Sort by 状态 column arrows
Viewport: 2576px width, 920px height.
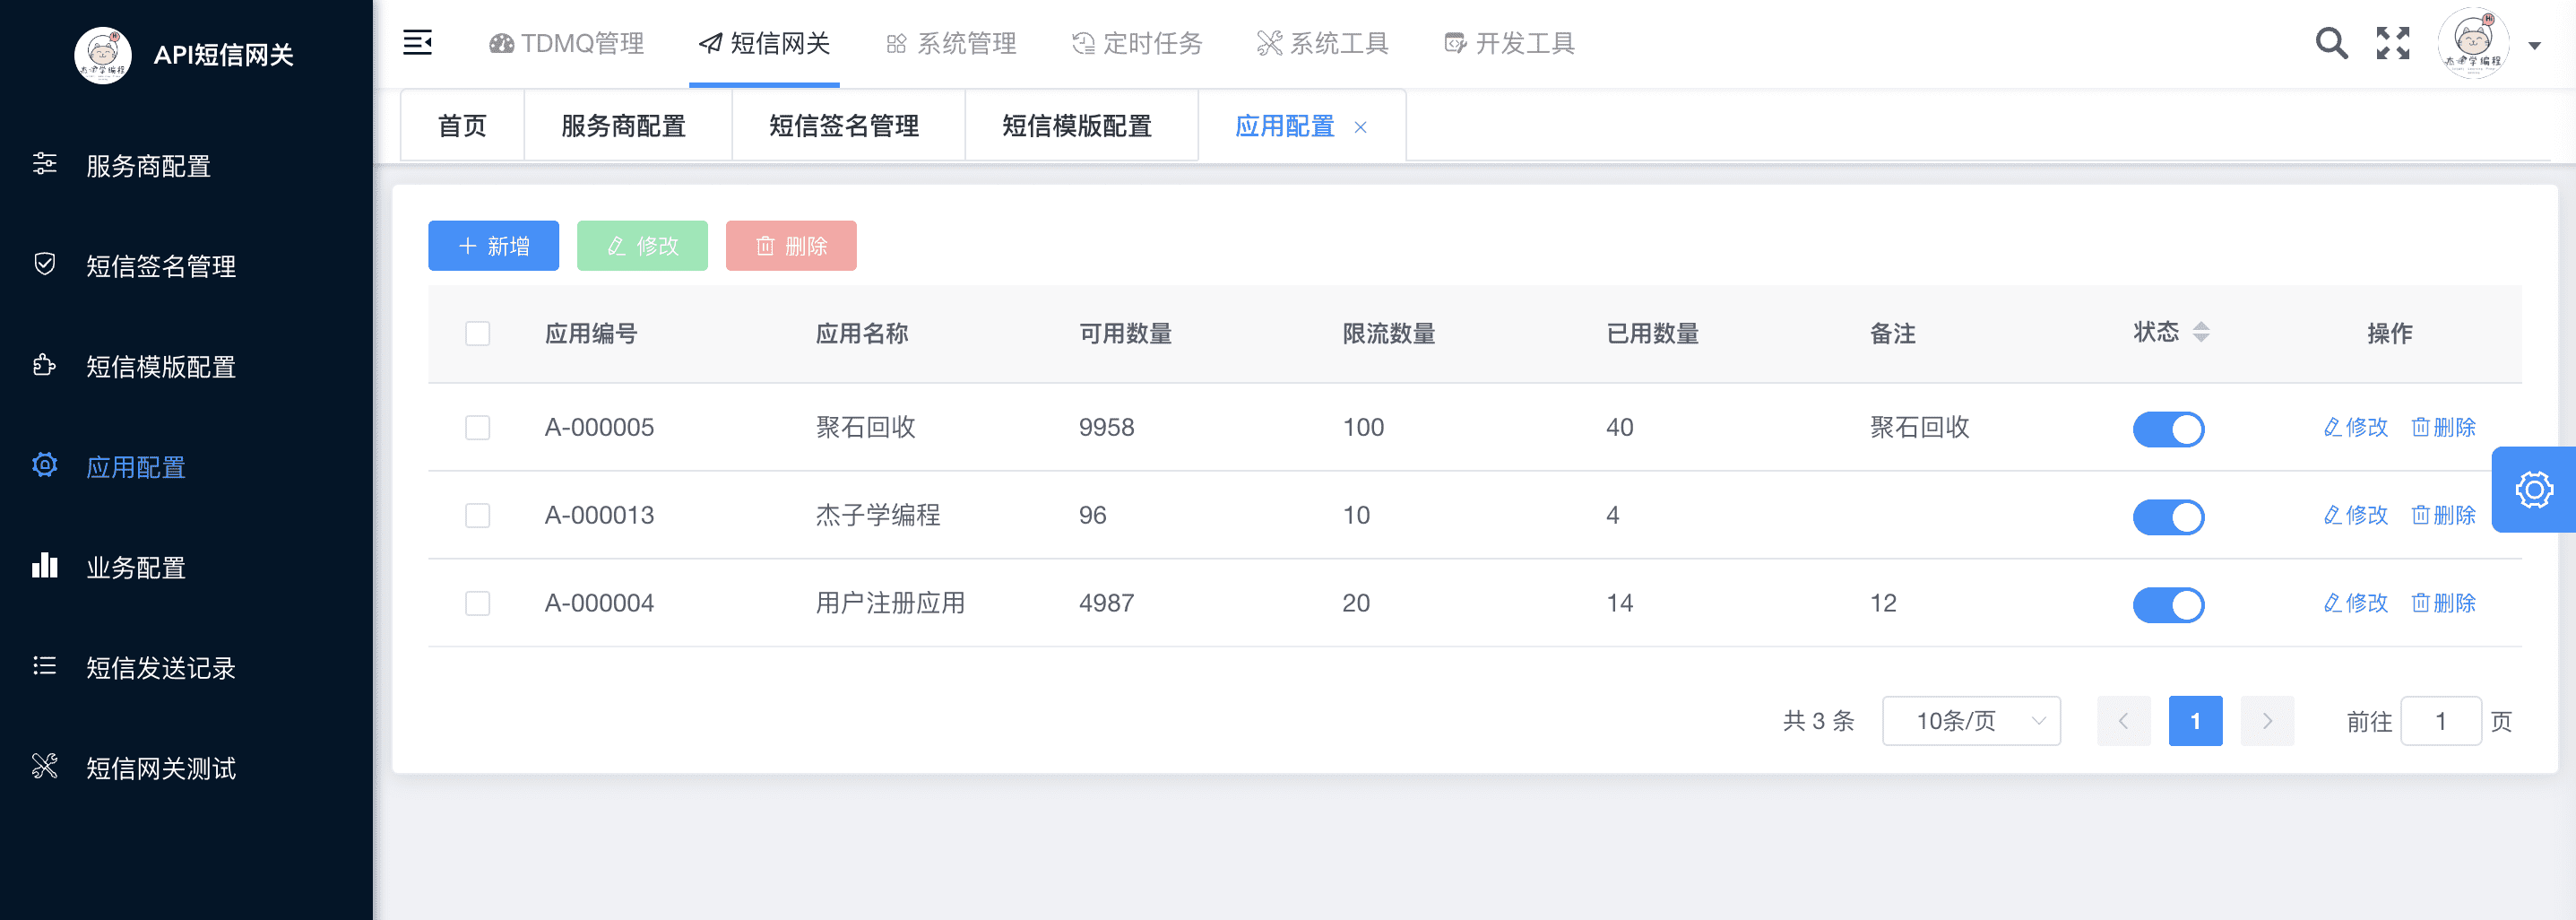pyautogui.click(x=2201, y=332)
